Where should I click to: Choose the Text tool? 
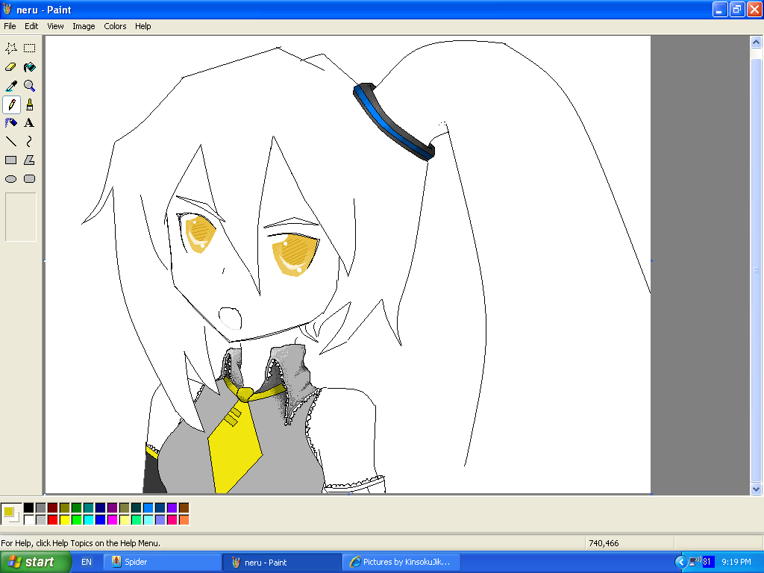pyautogui.click(x=30, y=123)
